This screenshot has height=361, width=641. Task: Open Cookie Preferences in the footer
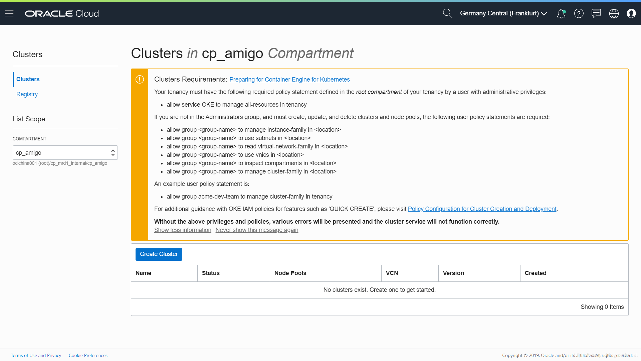tap(88, 355)
